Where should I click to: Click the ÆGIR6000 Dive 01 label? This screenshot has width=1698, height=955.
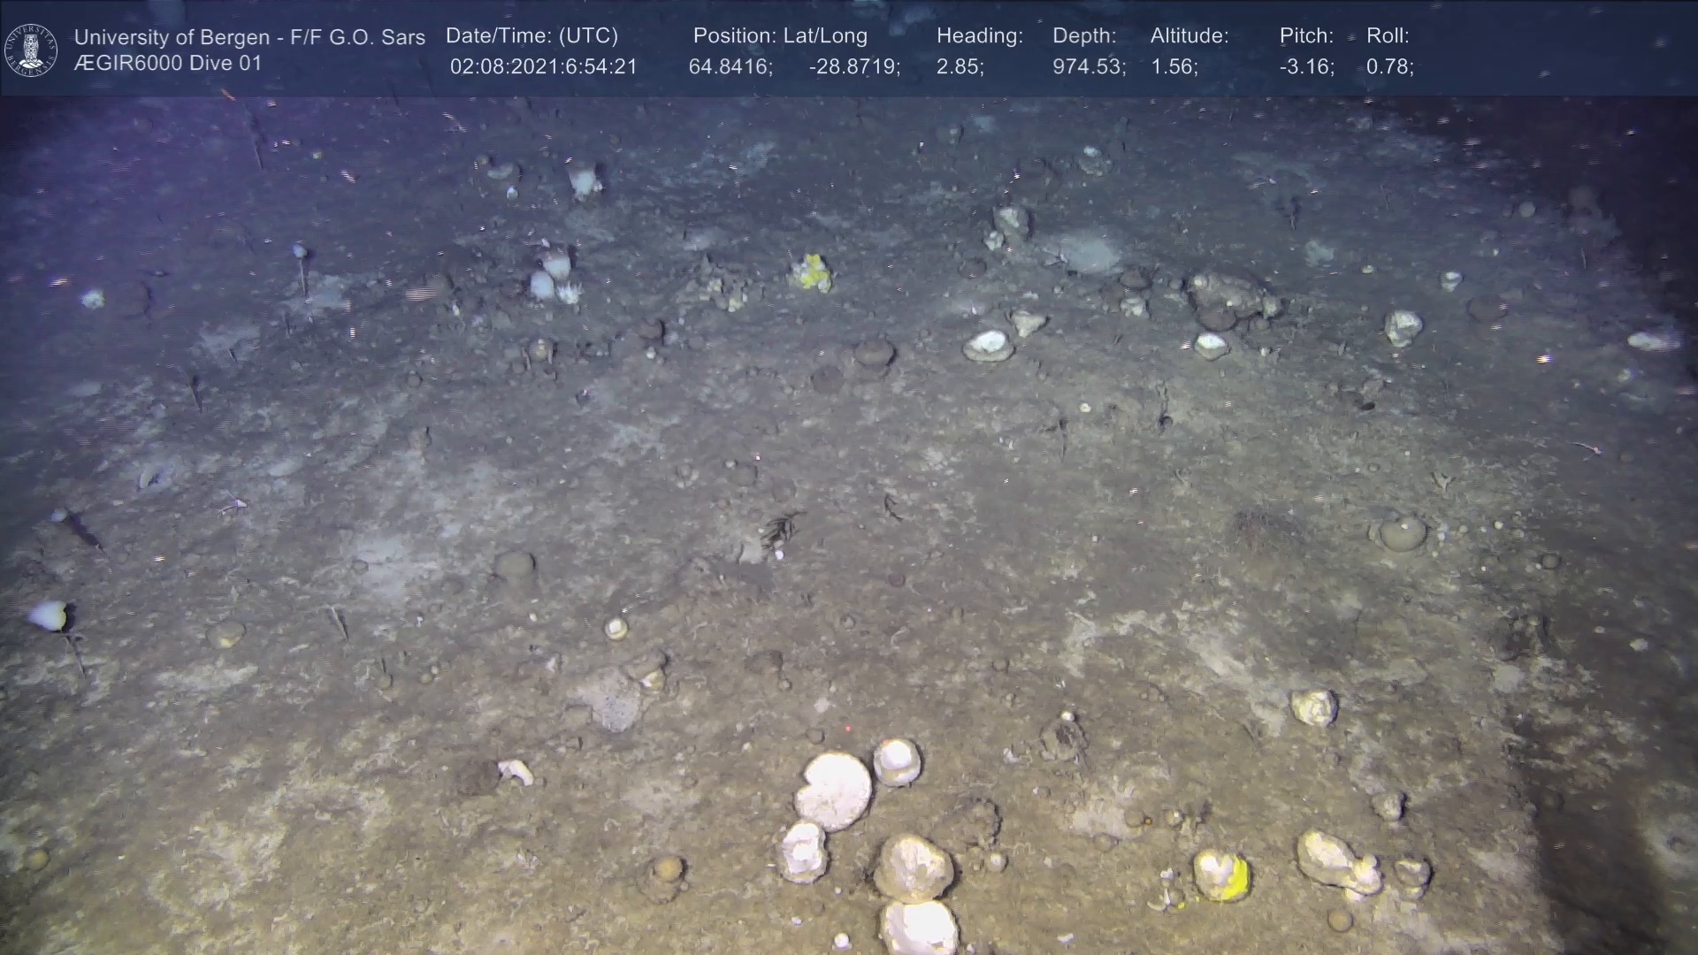click(168, 64)
